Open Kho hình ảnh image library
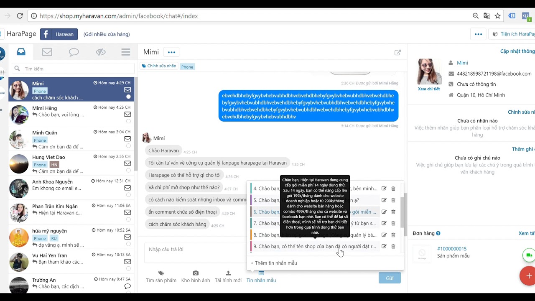Viewport: 535px width, 301px height. (196, 277)
